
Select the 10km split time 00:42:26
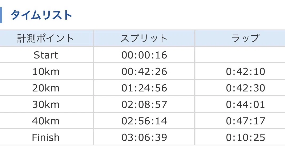tap(144, 72)
